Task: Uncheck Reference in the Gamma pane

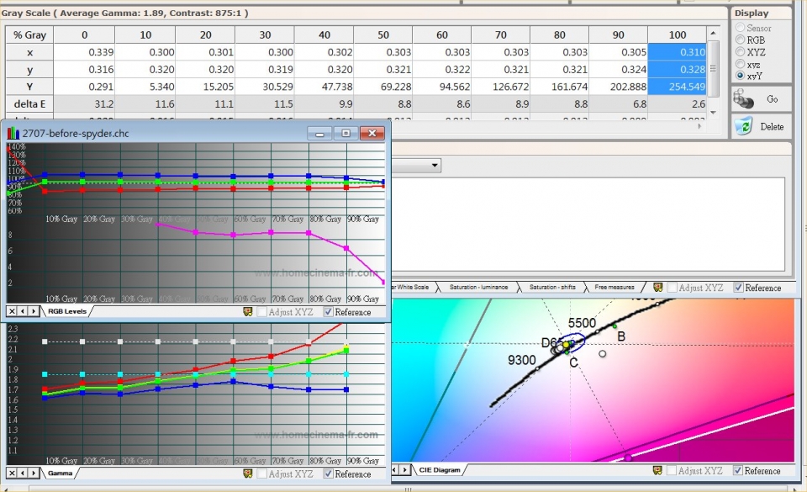Action: pyautogui.click(x=329, y=473)
